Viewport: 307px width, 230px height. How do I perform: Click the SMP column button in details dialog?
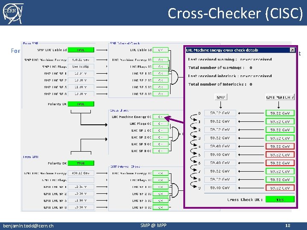click(x=221, y=97)
